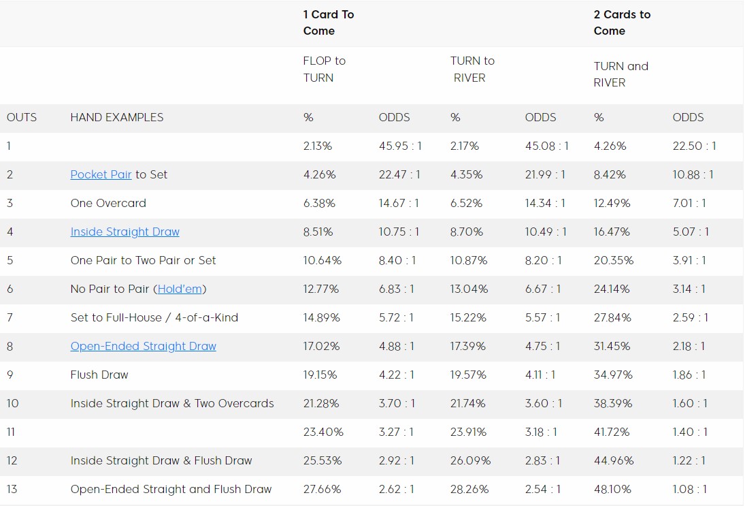Click 'One Pair to Two Pair or Set'
Screen dimensions: 745x506
point(143,260)
